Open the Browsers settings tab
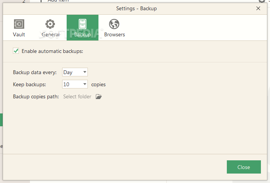Viewport: 270px width, 183px height. pos(114,28)
